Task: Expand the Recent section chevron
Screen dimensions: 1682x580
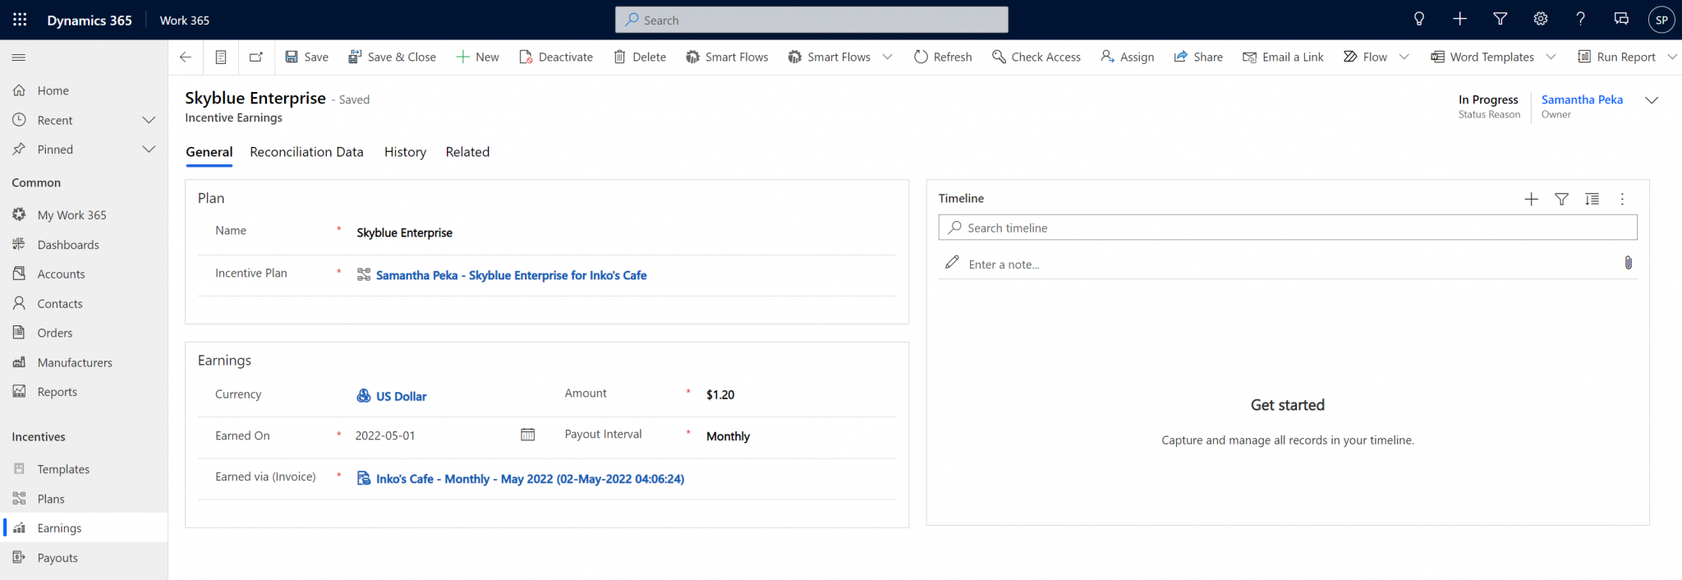Action: point(149,120)
